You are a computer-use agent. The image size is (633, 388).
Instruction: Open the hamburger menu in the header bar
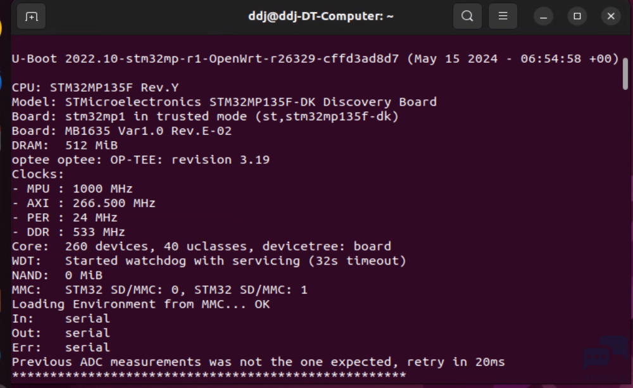(x=503, y=16)
